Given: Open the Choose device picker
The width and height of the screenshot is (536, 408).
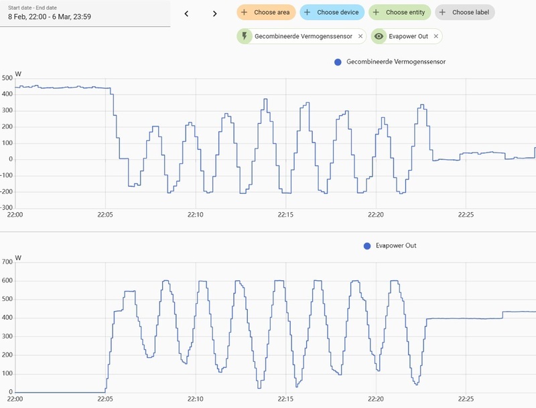Looking at the screenshot, I should [332, 12].
